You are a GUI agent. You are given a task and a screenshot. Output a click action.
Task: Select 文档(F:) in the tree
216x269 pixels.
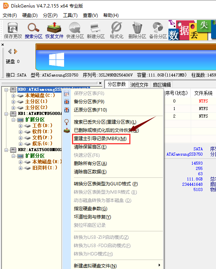[42, 138]
